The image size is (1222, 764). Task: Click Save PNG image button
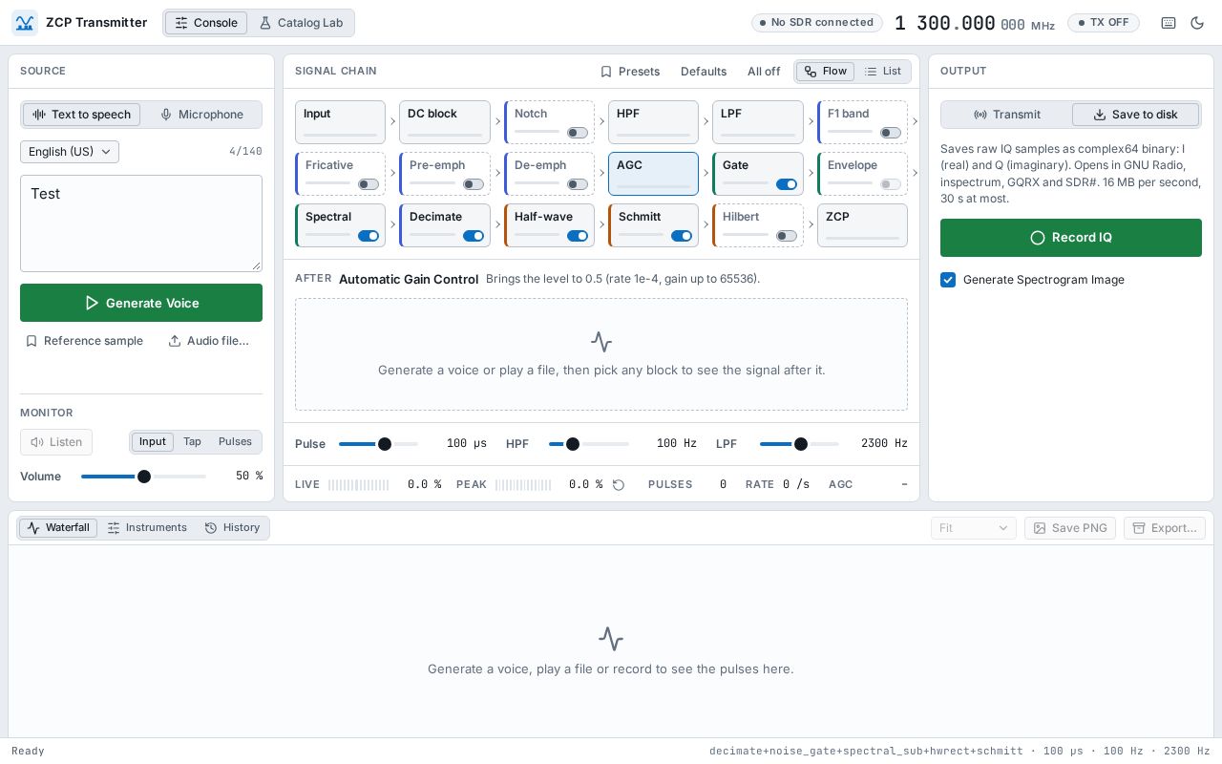(1070, 528)
